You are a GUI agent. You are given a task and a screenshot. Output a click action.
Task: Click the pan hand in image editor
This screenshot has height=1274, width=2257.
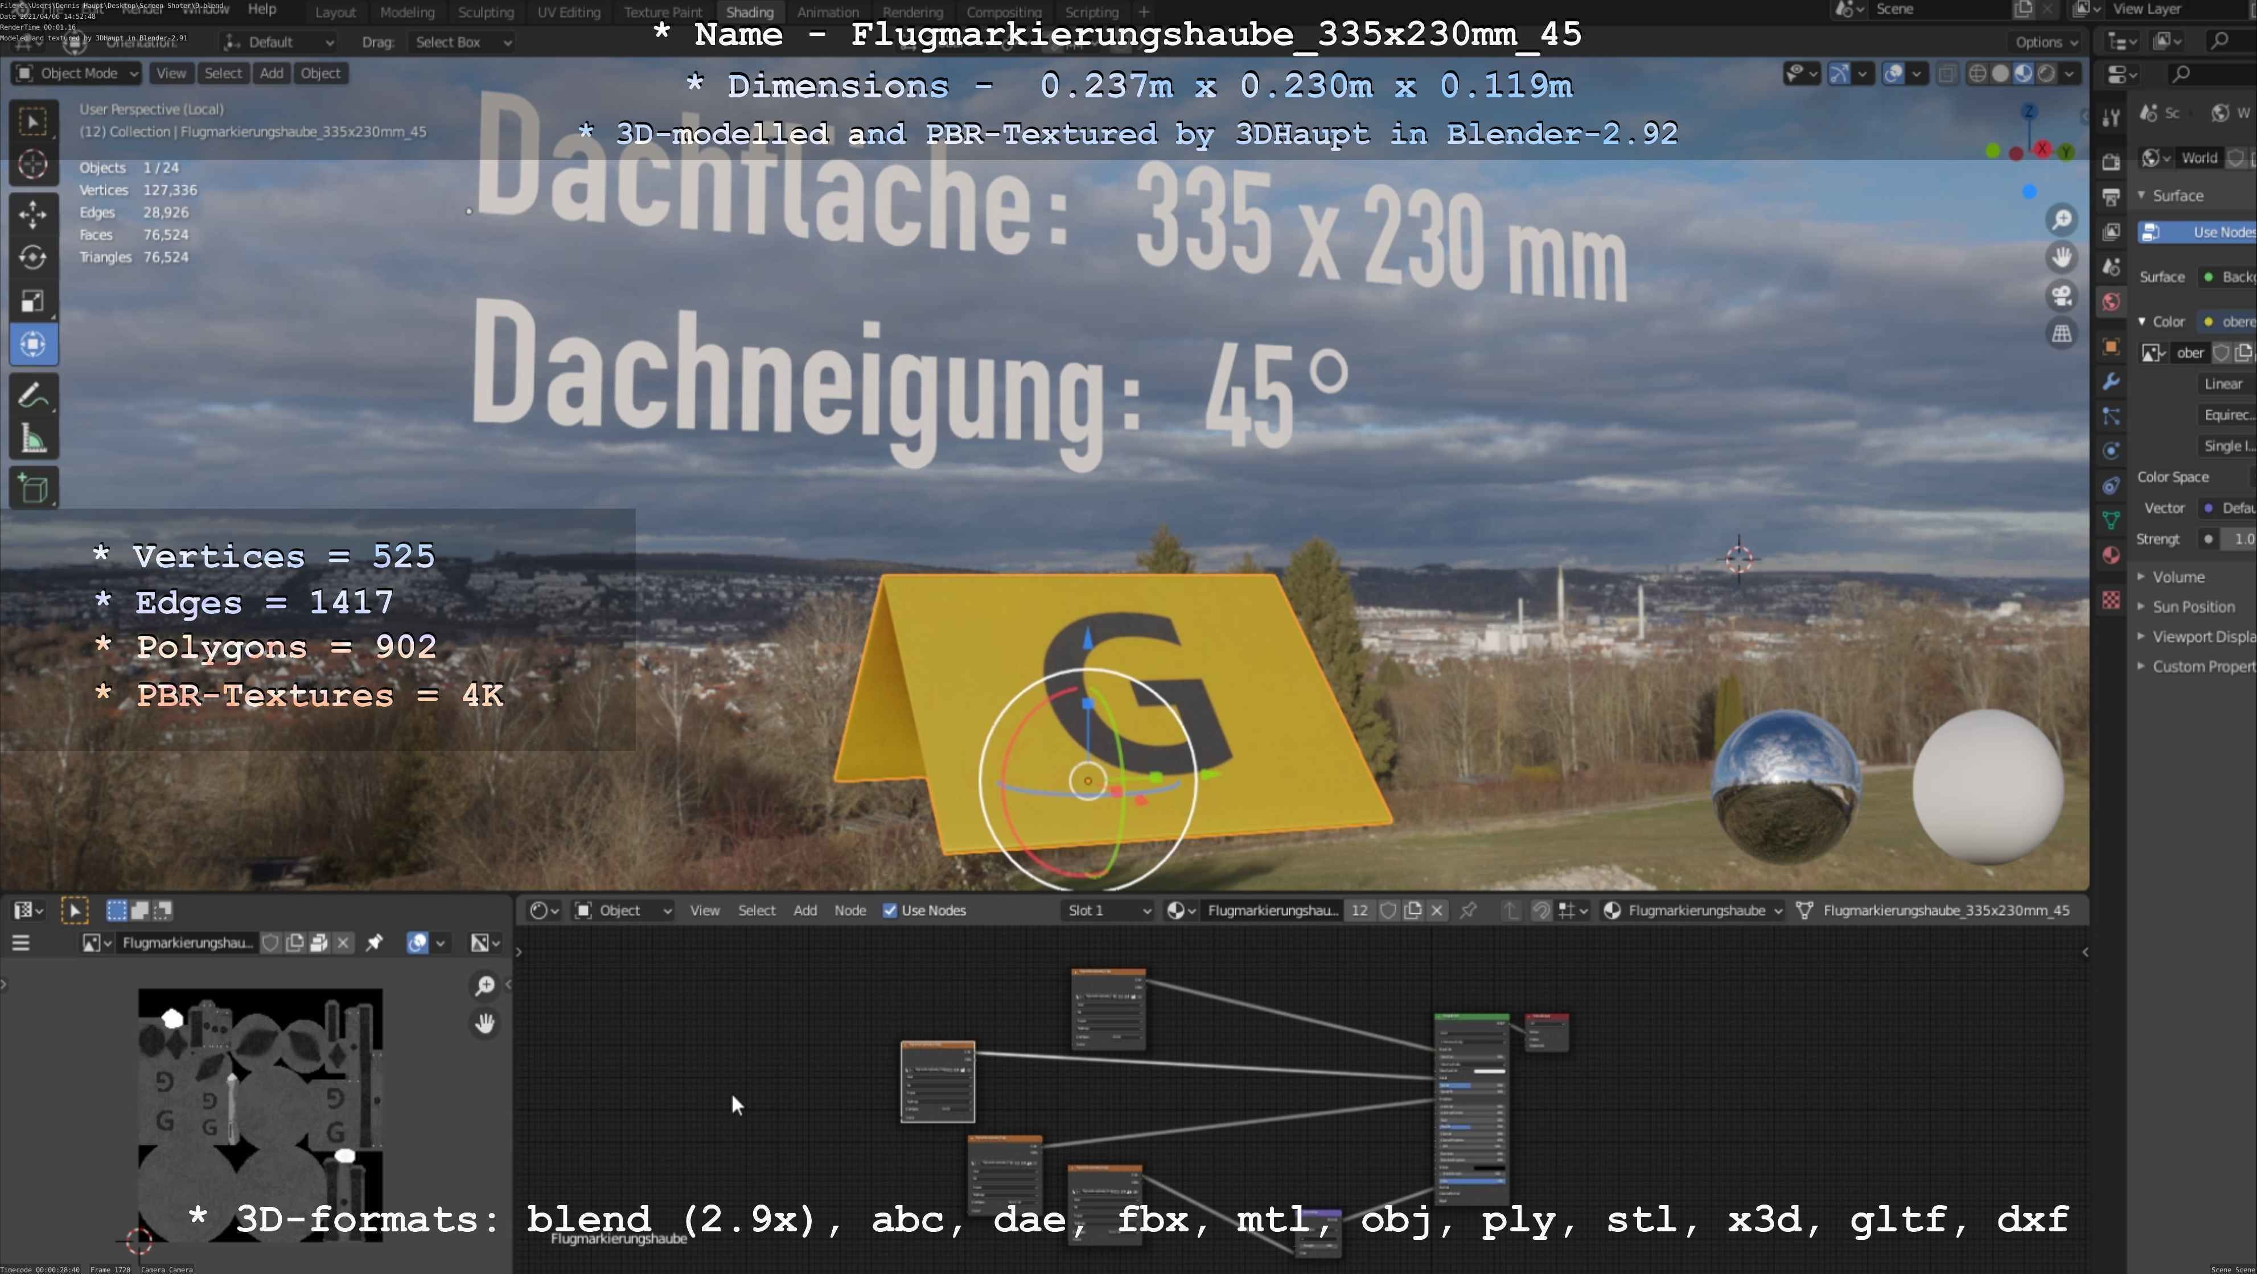tap(484, 1023)
